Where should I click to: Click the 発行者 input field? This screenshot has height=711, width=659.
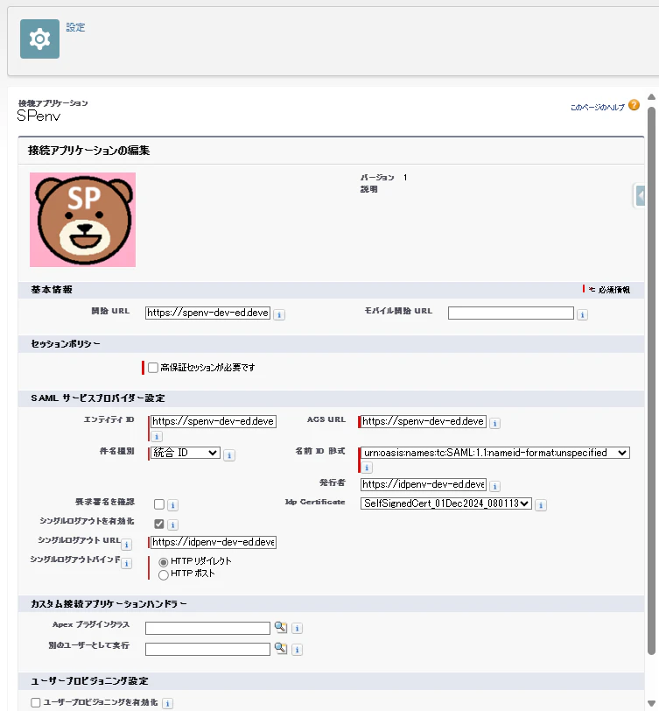424,484
